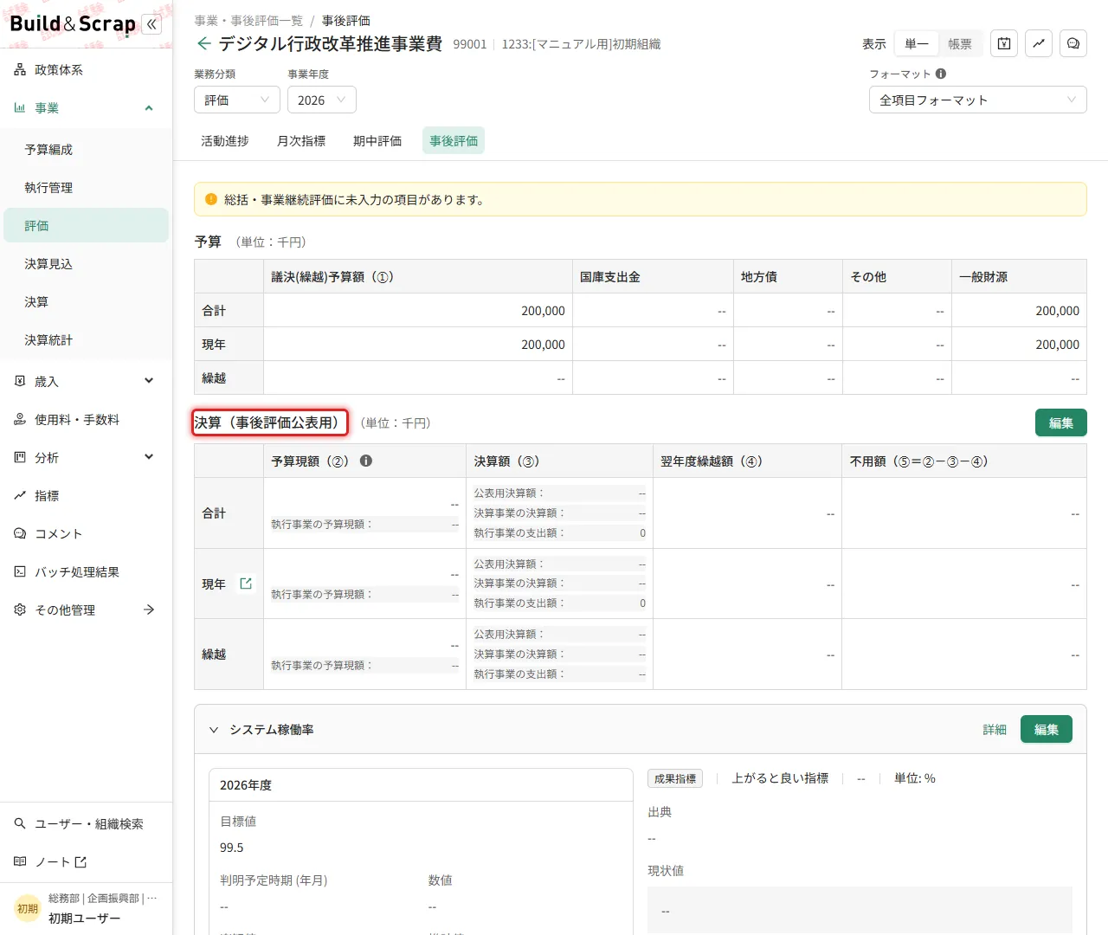Click 編集 button for 決算 section

(1061, 422)
